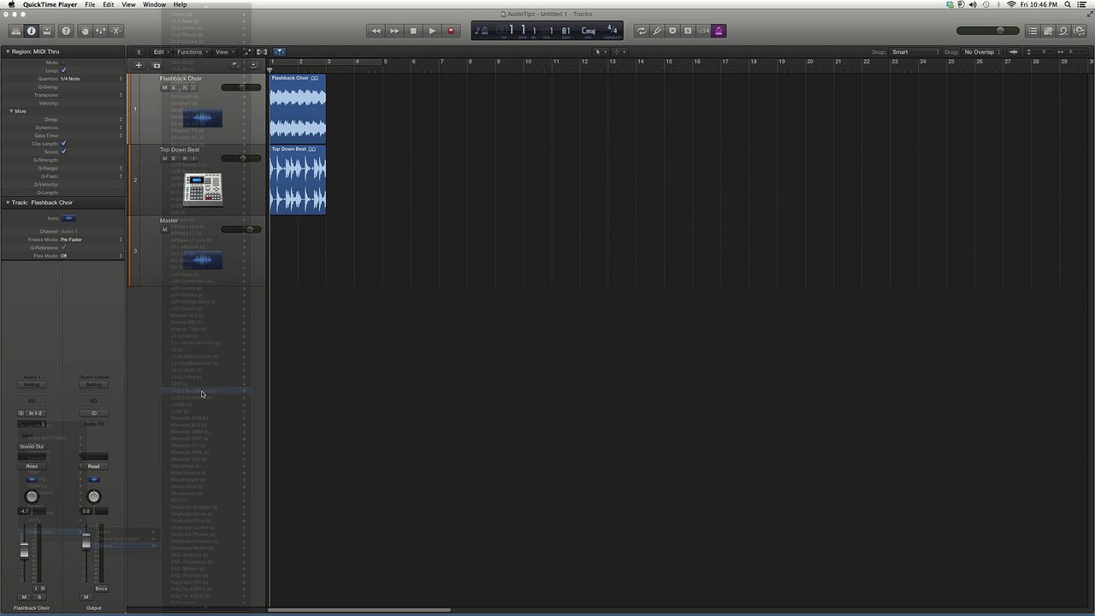Toggle the Tuner button

657,31
